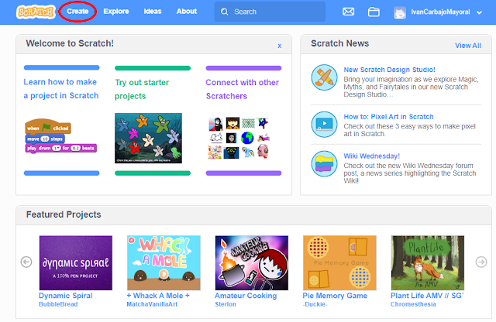Click the user avatar icon

pos(400,12)
